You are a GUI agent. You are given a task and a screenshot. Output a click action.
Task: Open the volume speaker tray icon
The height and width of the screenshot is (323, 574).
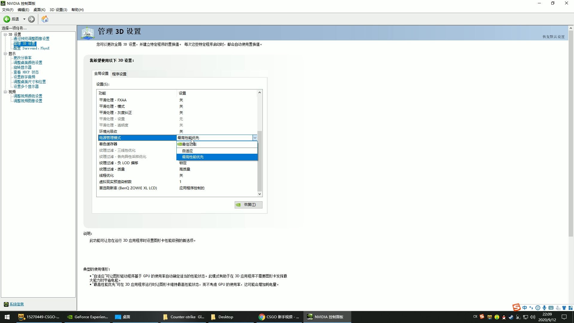[x=533, y=317]
